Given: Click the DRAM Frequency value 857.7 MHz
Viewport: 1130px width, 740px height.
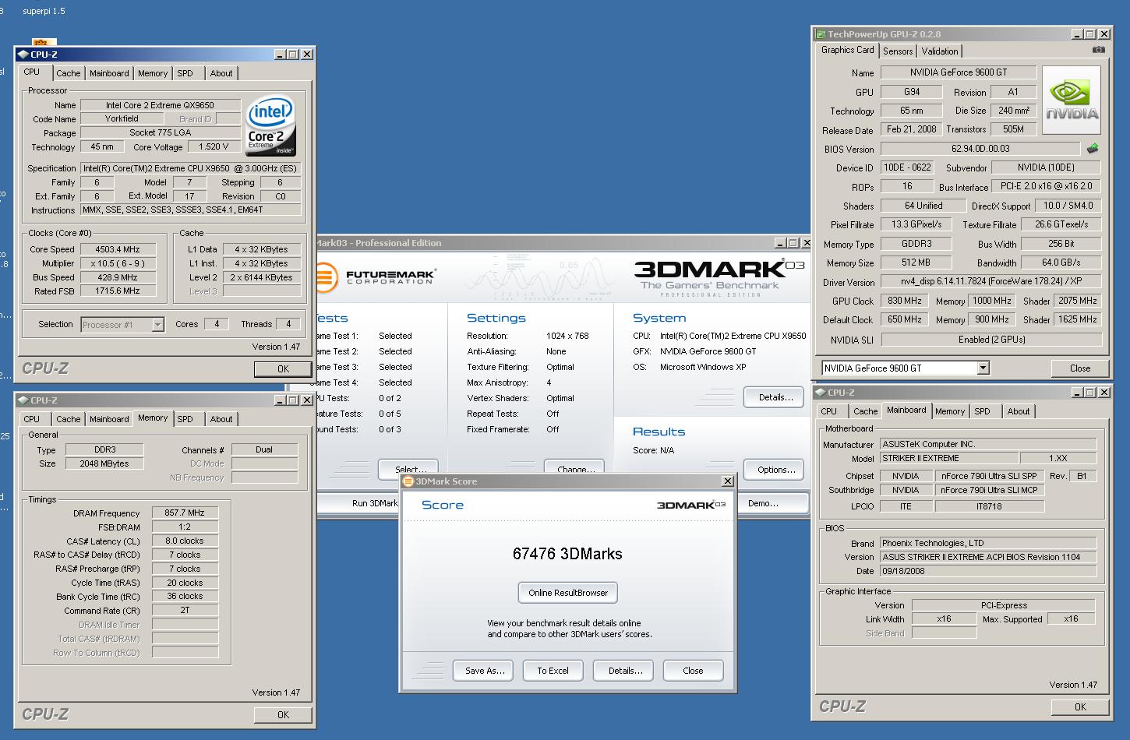Looking at the screenshot, I should click(185, 513).
